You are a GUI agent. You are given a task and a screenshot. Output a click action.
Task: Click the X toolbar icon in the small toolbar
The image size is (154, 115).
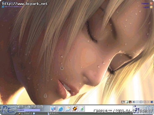point(148,102)
